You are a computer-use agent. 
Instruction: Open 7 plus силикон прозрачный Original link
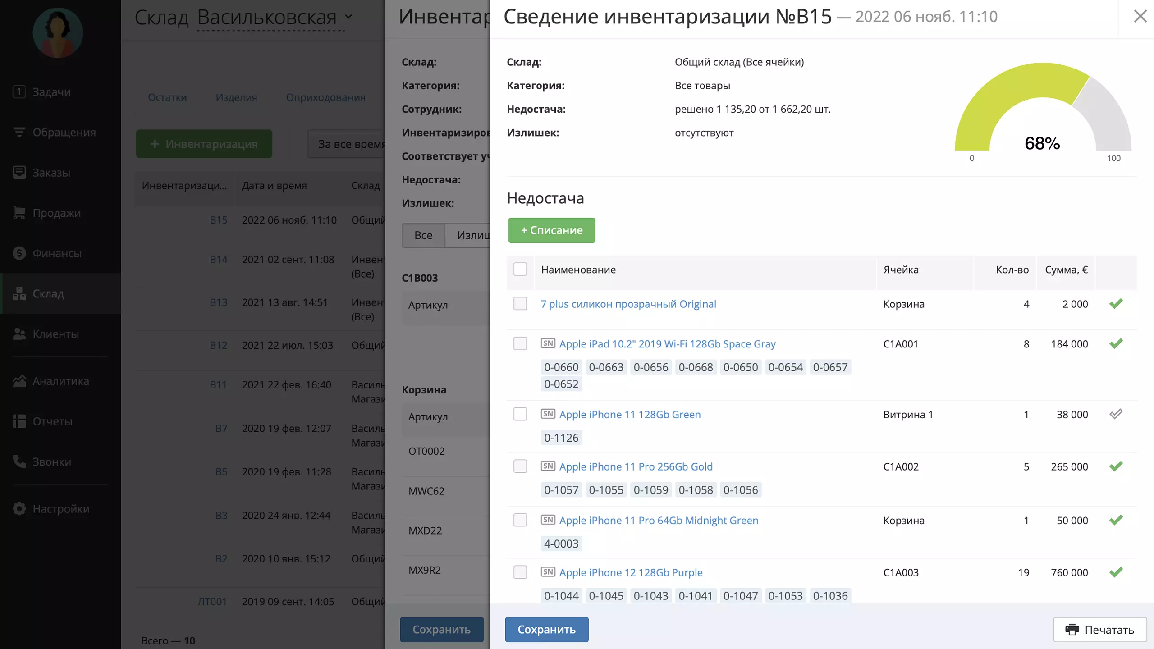click(628, 304)
